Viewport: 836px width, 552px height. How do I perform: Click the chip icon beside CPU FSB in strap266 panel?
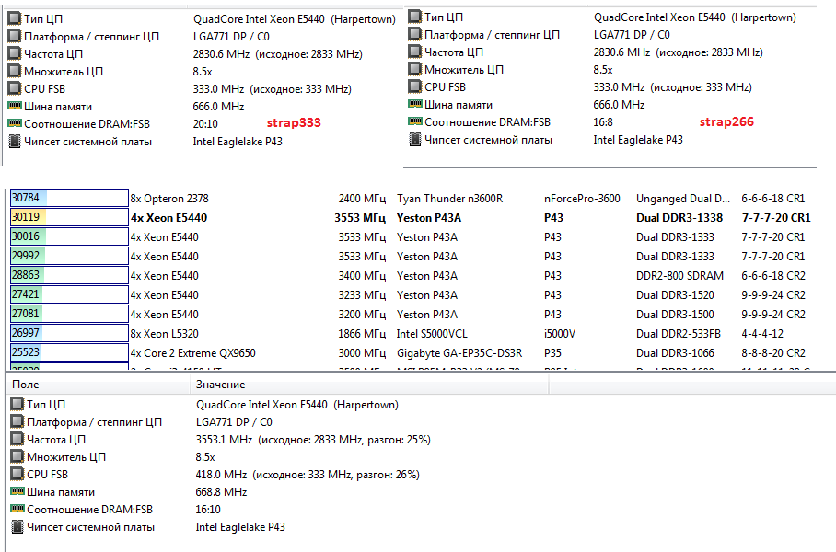click(x=415, y=86)
